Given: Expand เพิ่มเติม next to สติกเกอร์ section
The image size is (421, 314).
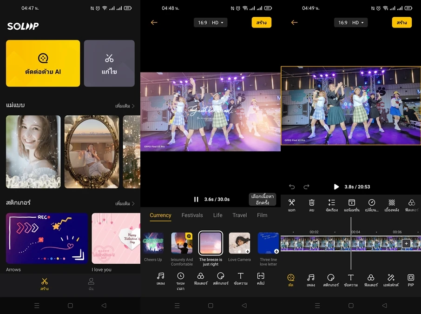Looking at the screenshot, I should click(125, 204).
